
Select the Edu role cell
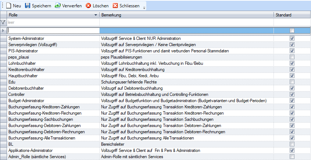click(x=53, y=82)
